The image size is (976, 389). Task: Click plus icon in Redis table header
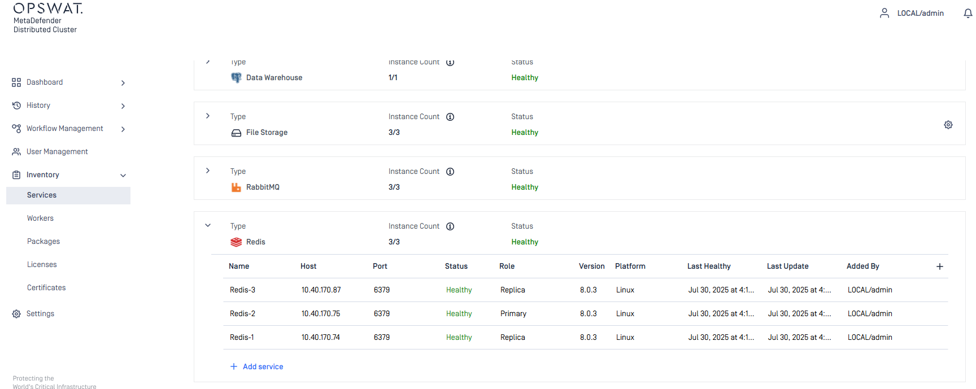[940, 266]
